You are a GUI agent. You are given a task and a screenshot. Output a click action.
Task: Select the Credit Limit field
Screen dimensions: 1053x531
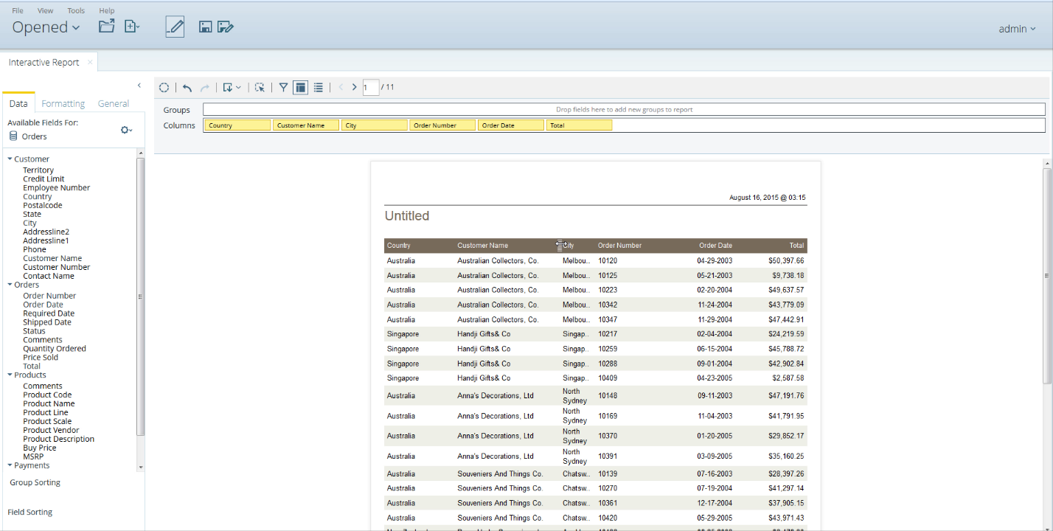point(44,179)
